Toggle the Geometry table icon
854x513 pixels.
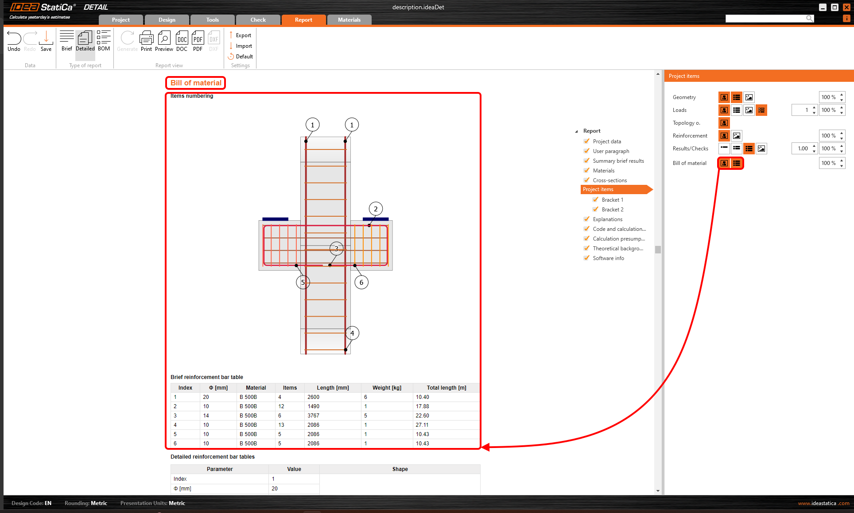737,97
